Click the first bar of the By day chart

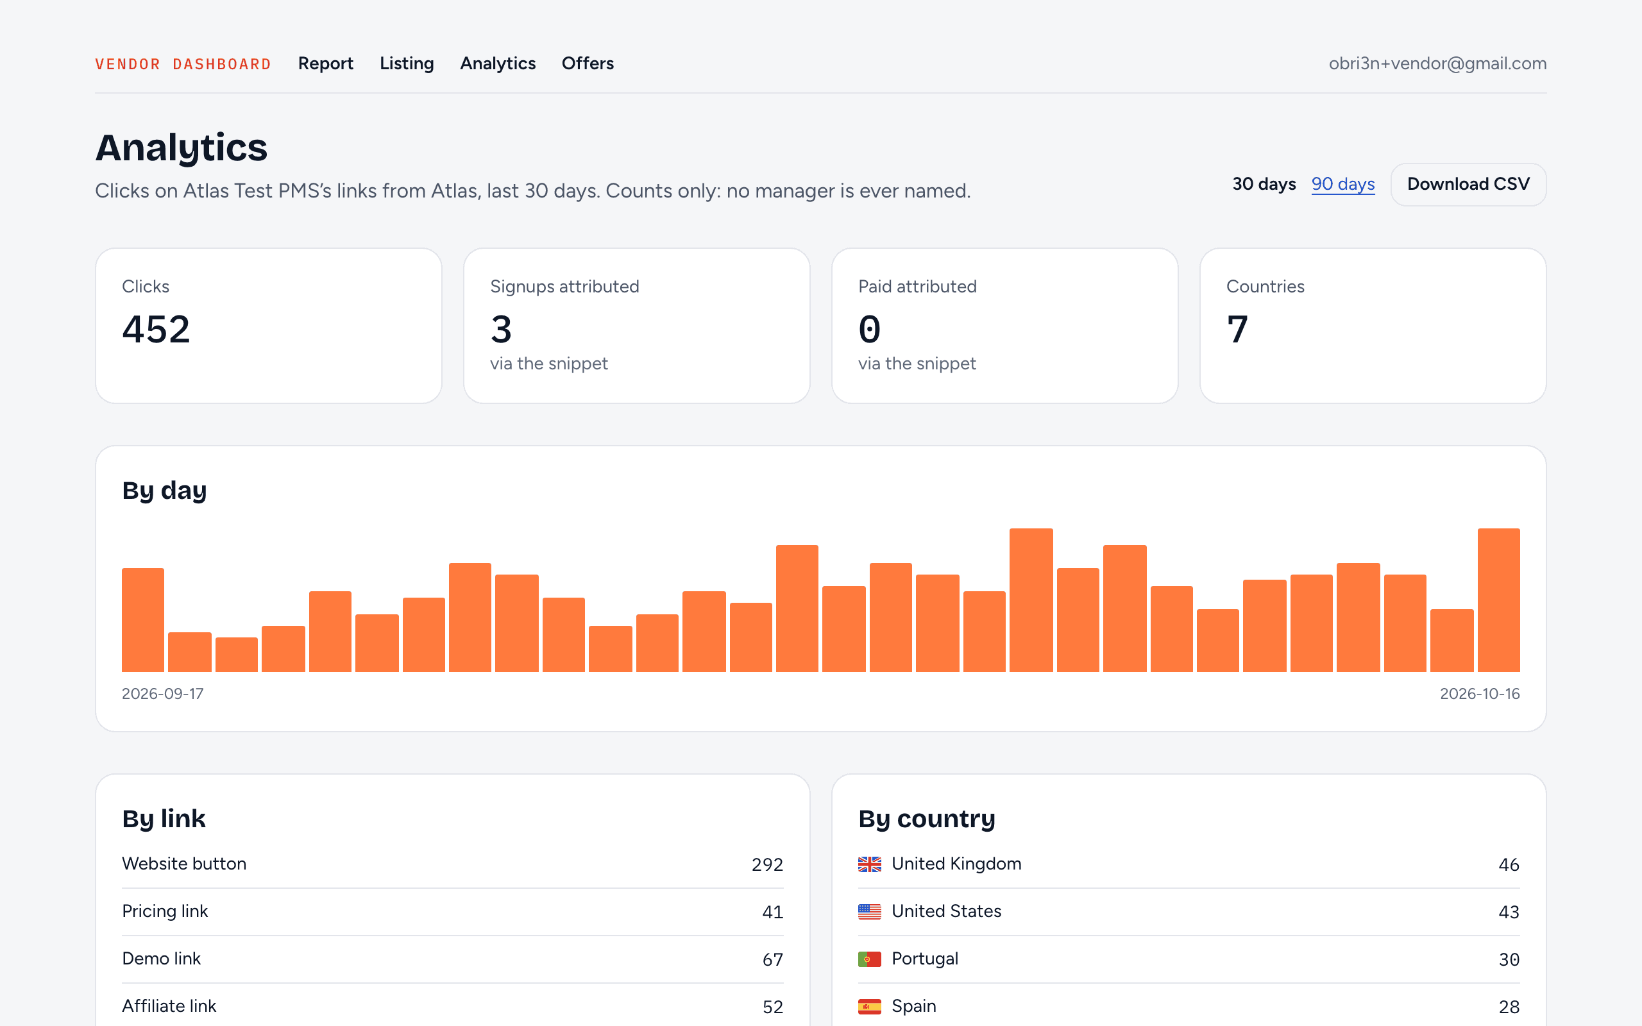[143, 619]
